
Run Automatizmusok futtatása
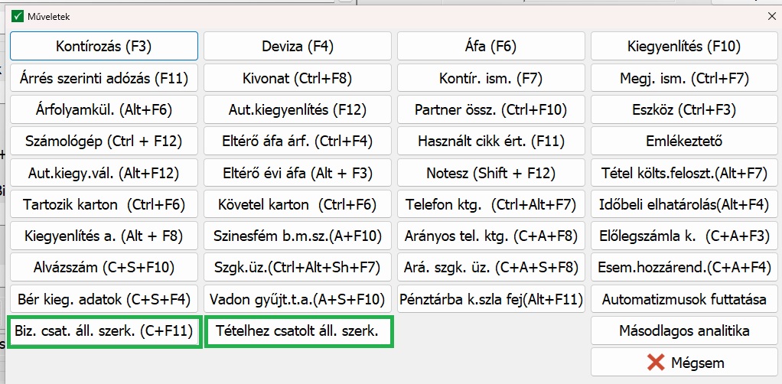(x=684, y=300)
